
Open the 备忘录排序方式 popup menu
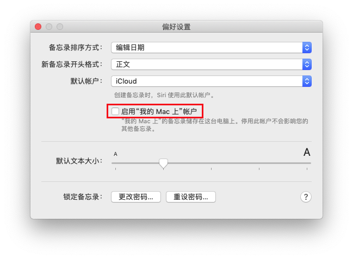(211, 47)
